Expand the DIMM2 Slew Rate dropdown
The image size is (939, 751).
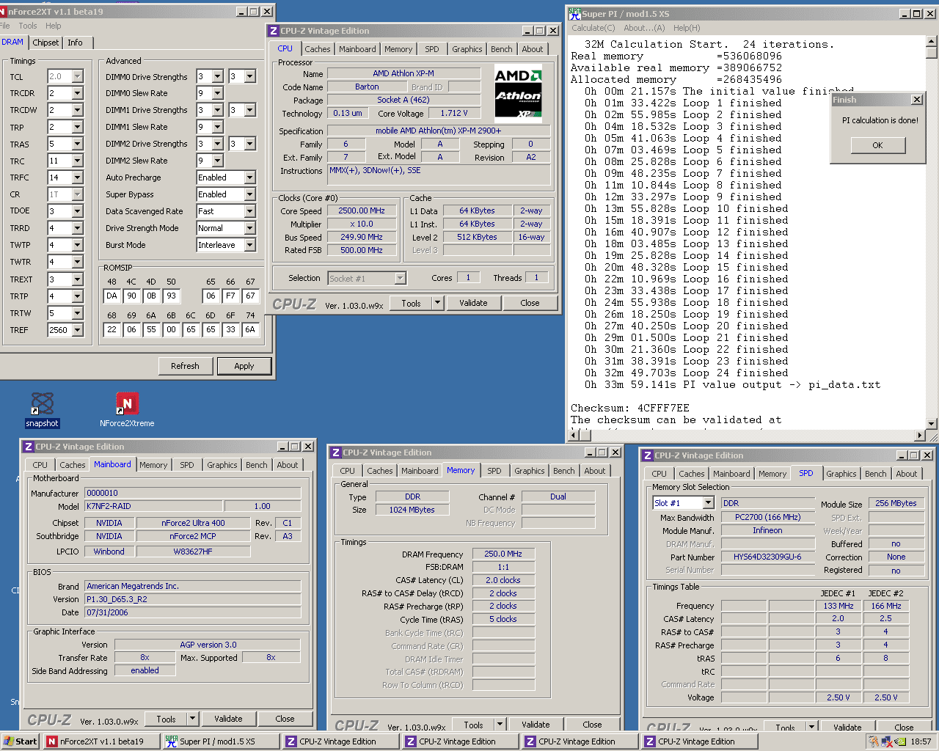(x=217, y=161)
